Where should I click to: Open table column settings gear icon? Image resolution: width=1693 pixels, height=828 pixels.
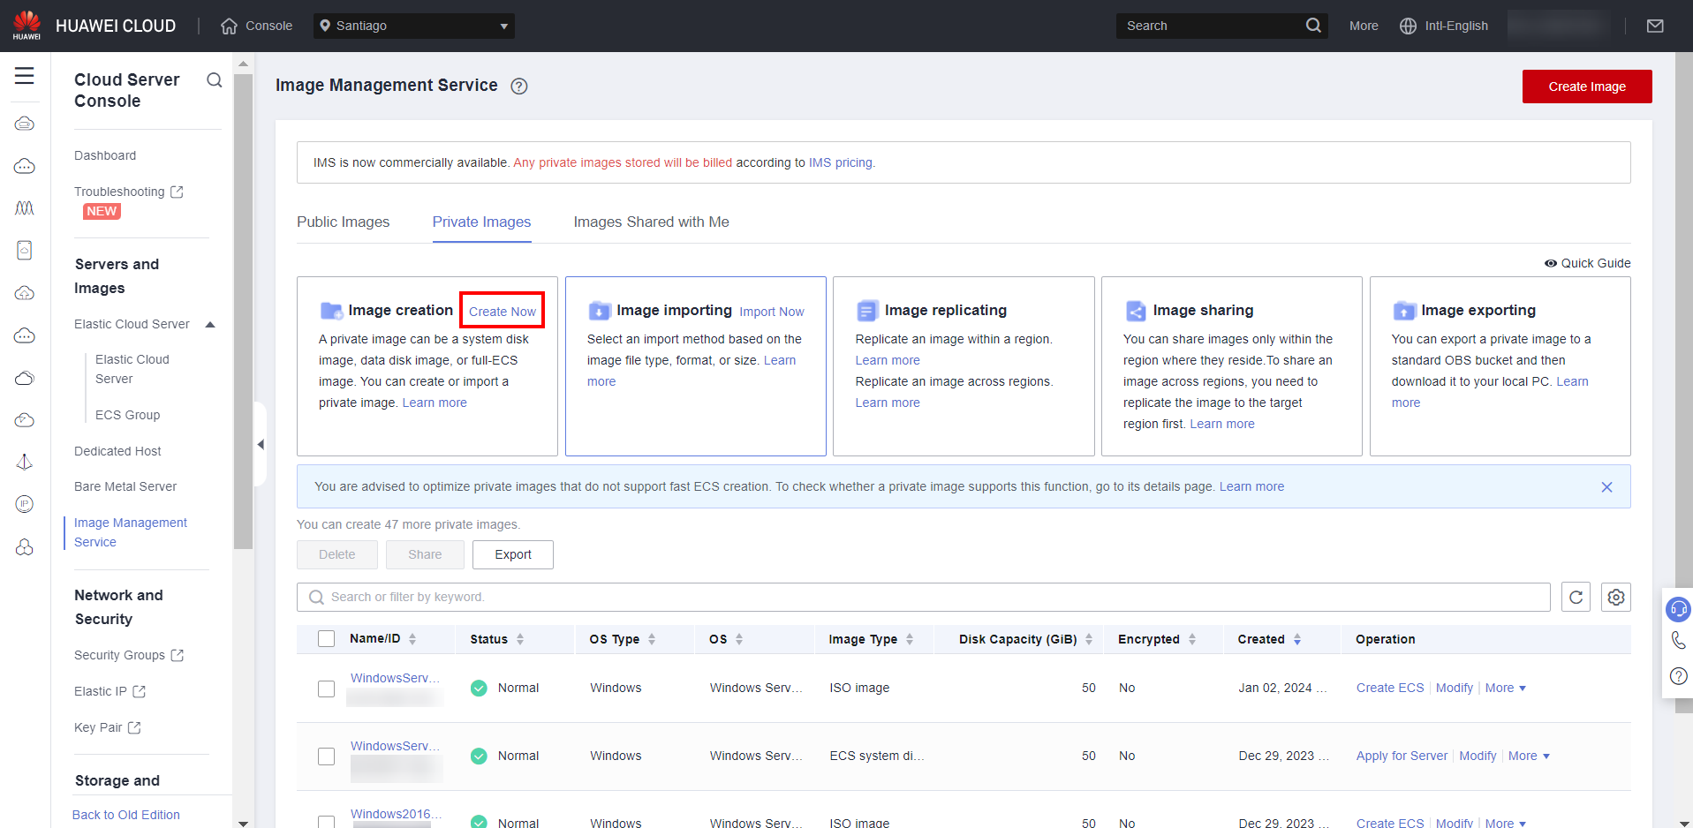pyautogui.click(x=1615, y=598)
